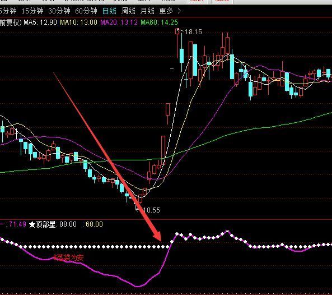The height and width of the screenshot is (295, 332).
Task: Select the 日线 daily chart tab
Action: (x=109, y=11)
